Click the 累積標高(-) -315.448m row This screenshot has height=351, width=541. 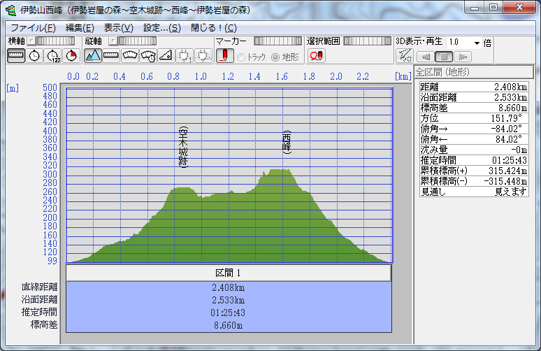pyautogui.click(x=474, y=181)
